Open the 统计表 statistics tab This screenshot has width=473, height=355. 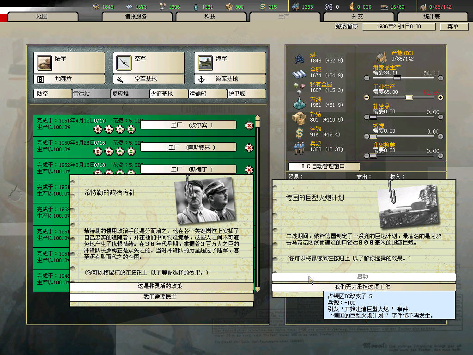(x=432, y=17)
